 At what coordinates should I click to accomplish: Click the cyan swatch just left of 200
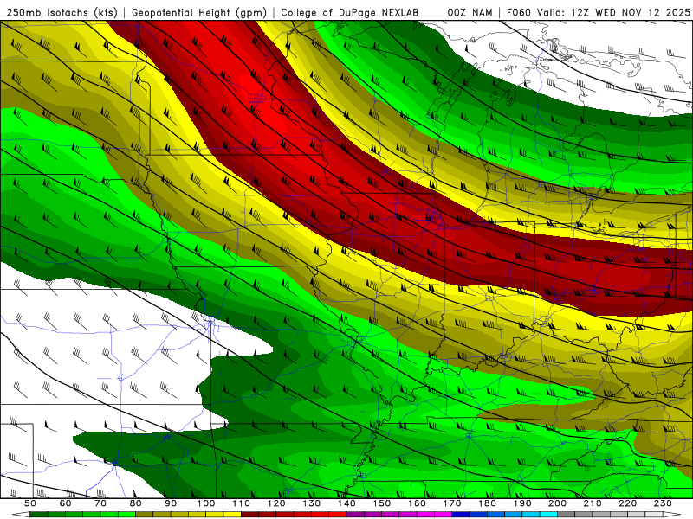[548, 515]
